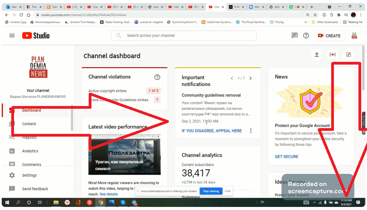Open File Explorer from the taskbar
Screen dimensions: 367x210
coord(56,202)
